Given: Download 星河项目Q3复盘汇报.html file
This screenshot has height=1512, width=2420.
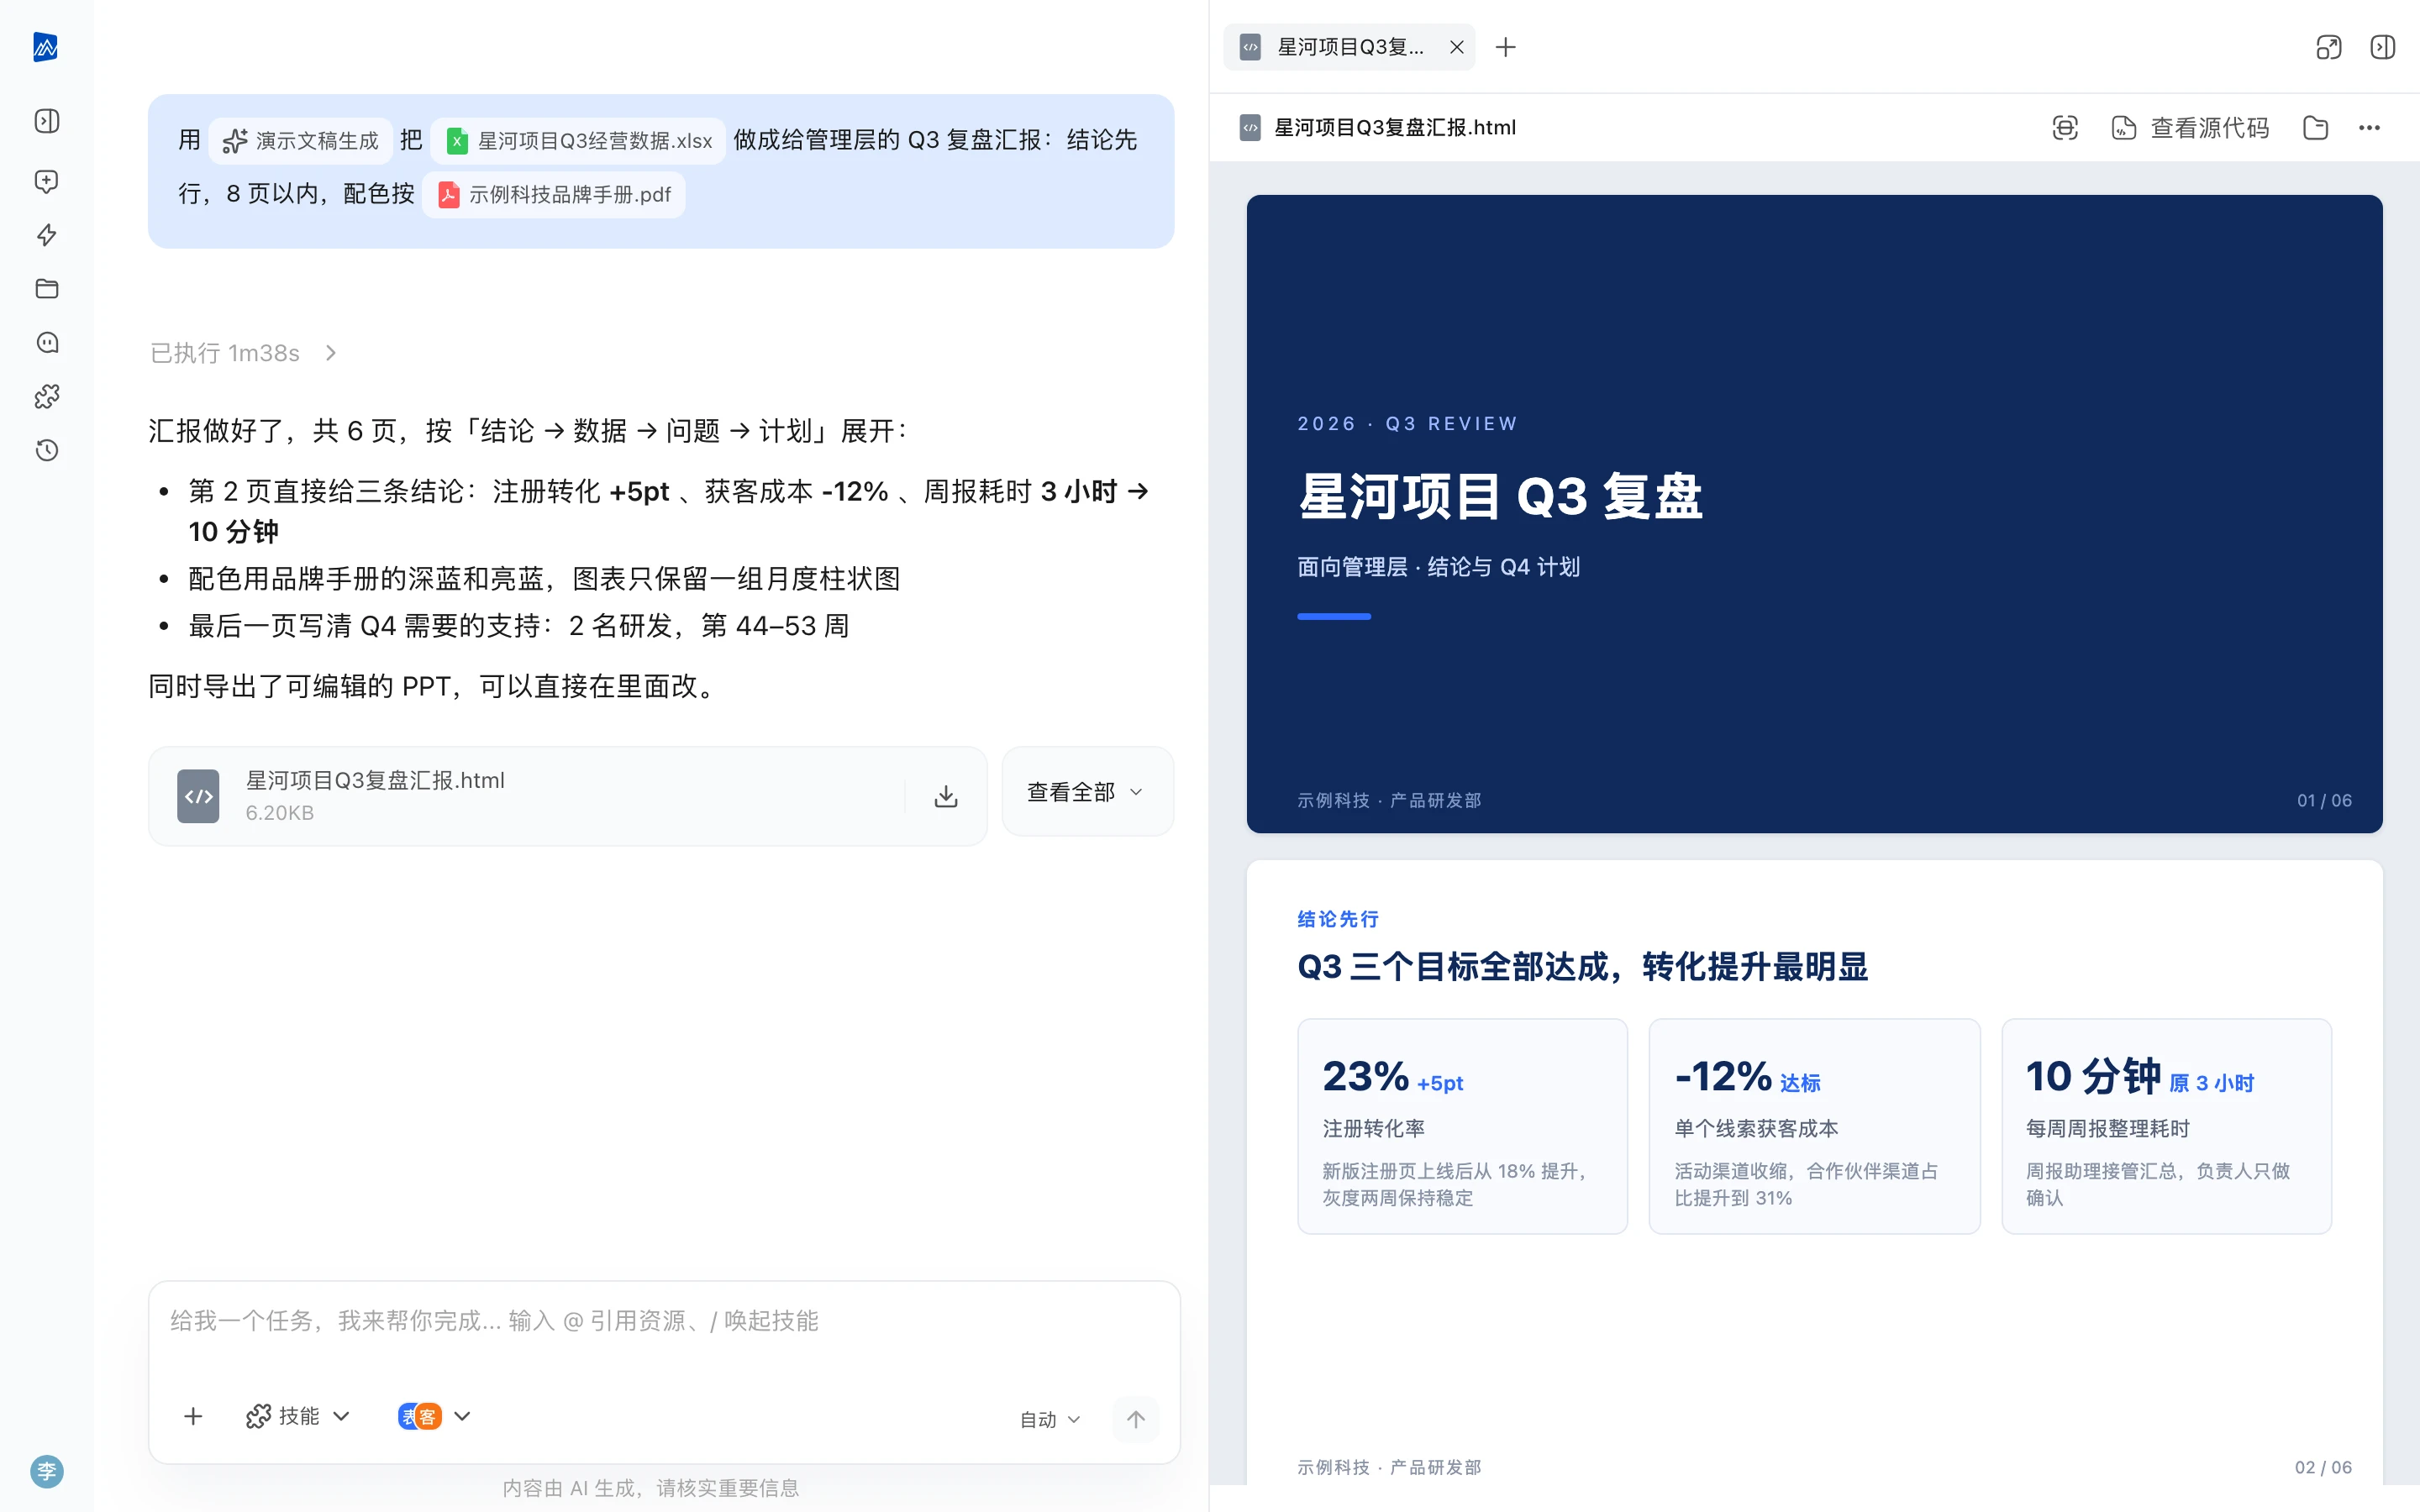Looking at the screenshot, I should point(945,796).
